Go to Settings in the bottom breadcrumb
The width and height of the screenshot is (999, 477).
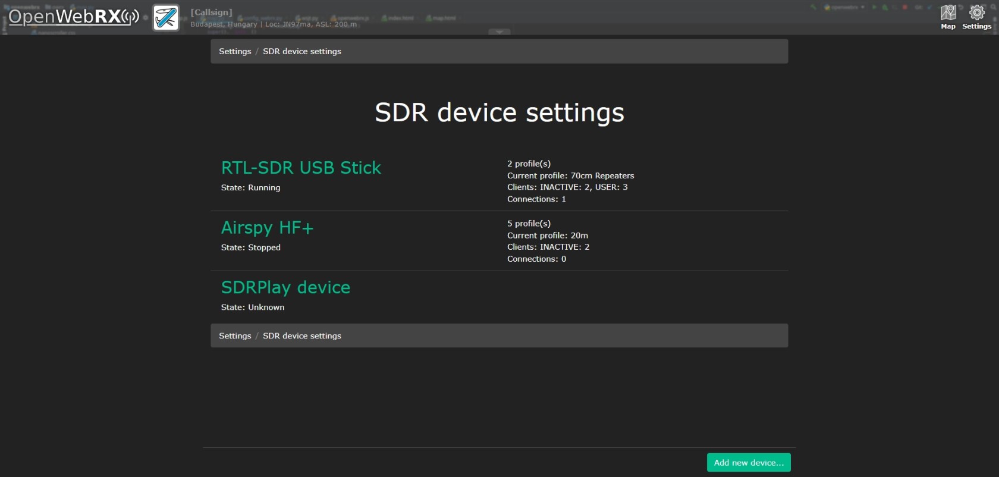pos(235,335)
